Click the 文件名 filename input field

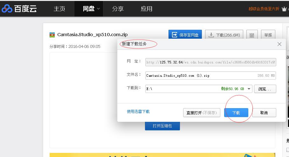pos(210,75)
